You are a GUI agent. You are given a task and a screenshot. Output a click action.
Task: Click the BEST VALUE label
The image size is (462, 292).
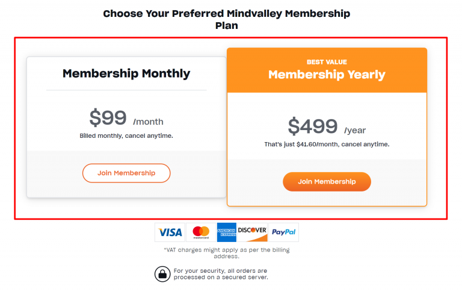[327, 62]
